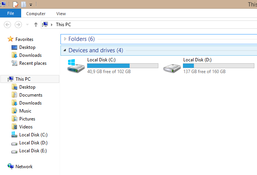This screenshot has height=175, width=257.
Task: Click the This PC computer icon in sidebar
Action: coord(11,79)
